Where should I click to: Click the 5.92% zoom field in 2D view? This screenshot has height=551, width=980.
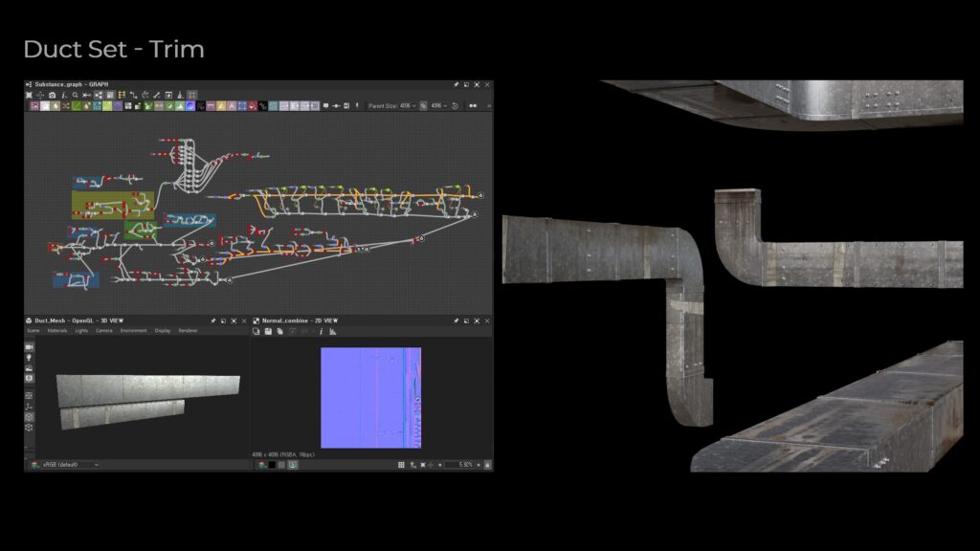coord(461,465)
